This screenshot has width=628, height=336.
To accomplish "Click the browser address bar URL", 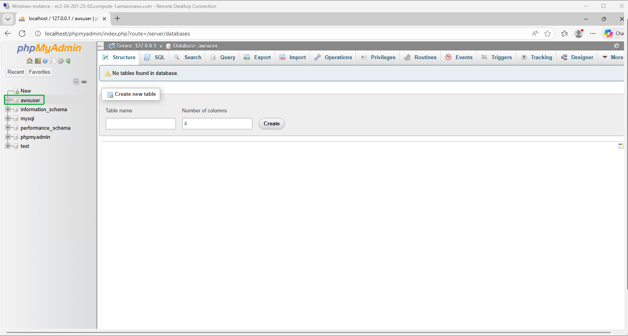I will (118, 34).
